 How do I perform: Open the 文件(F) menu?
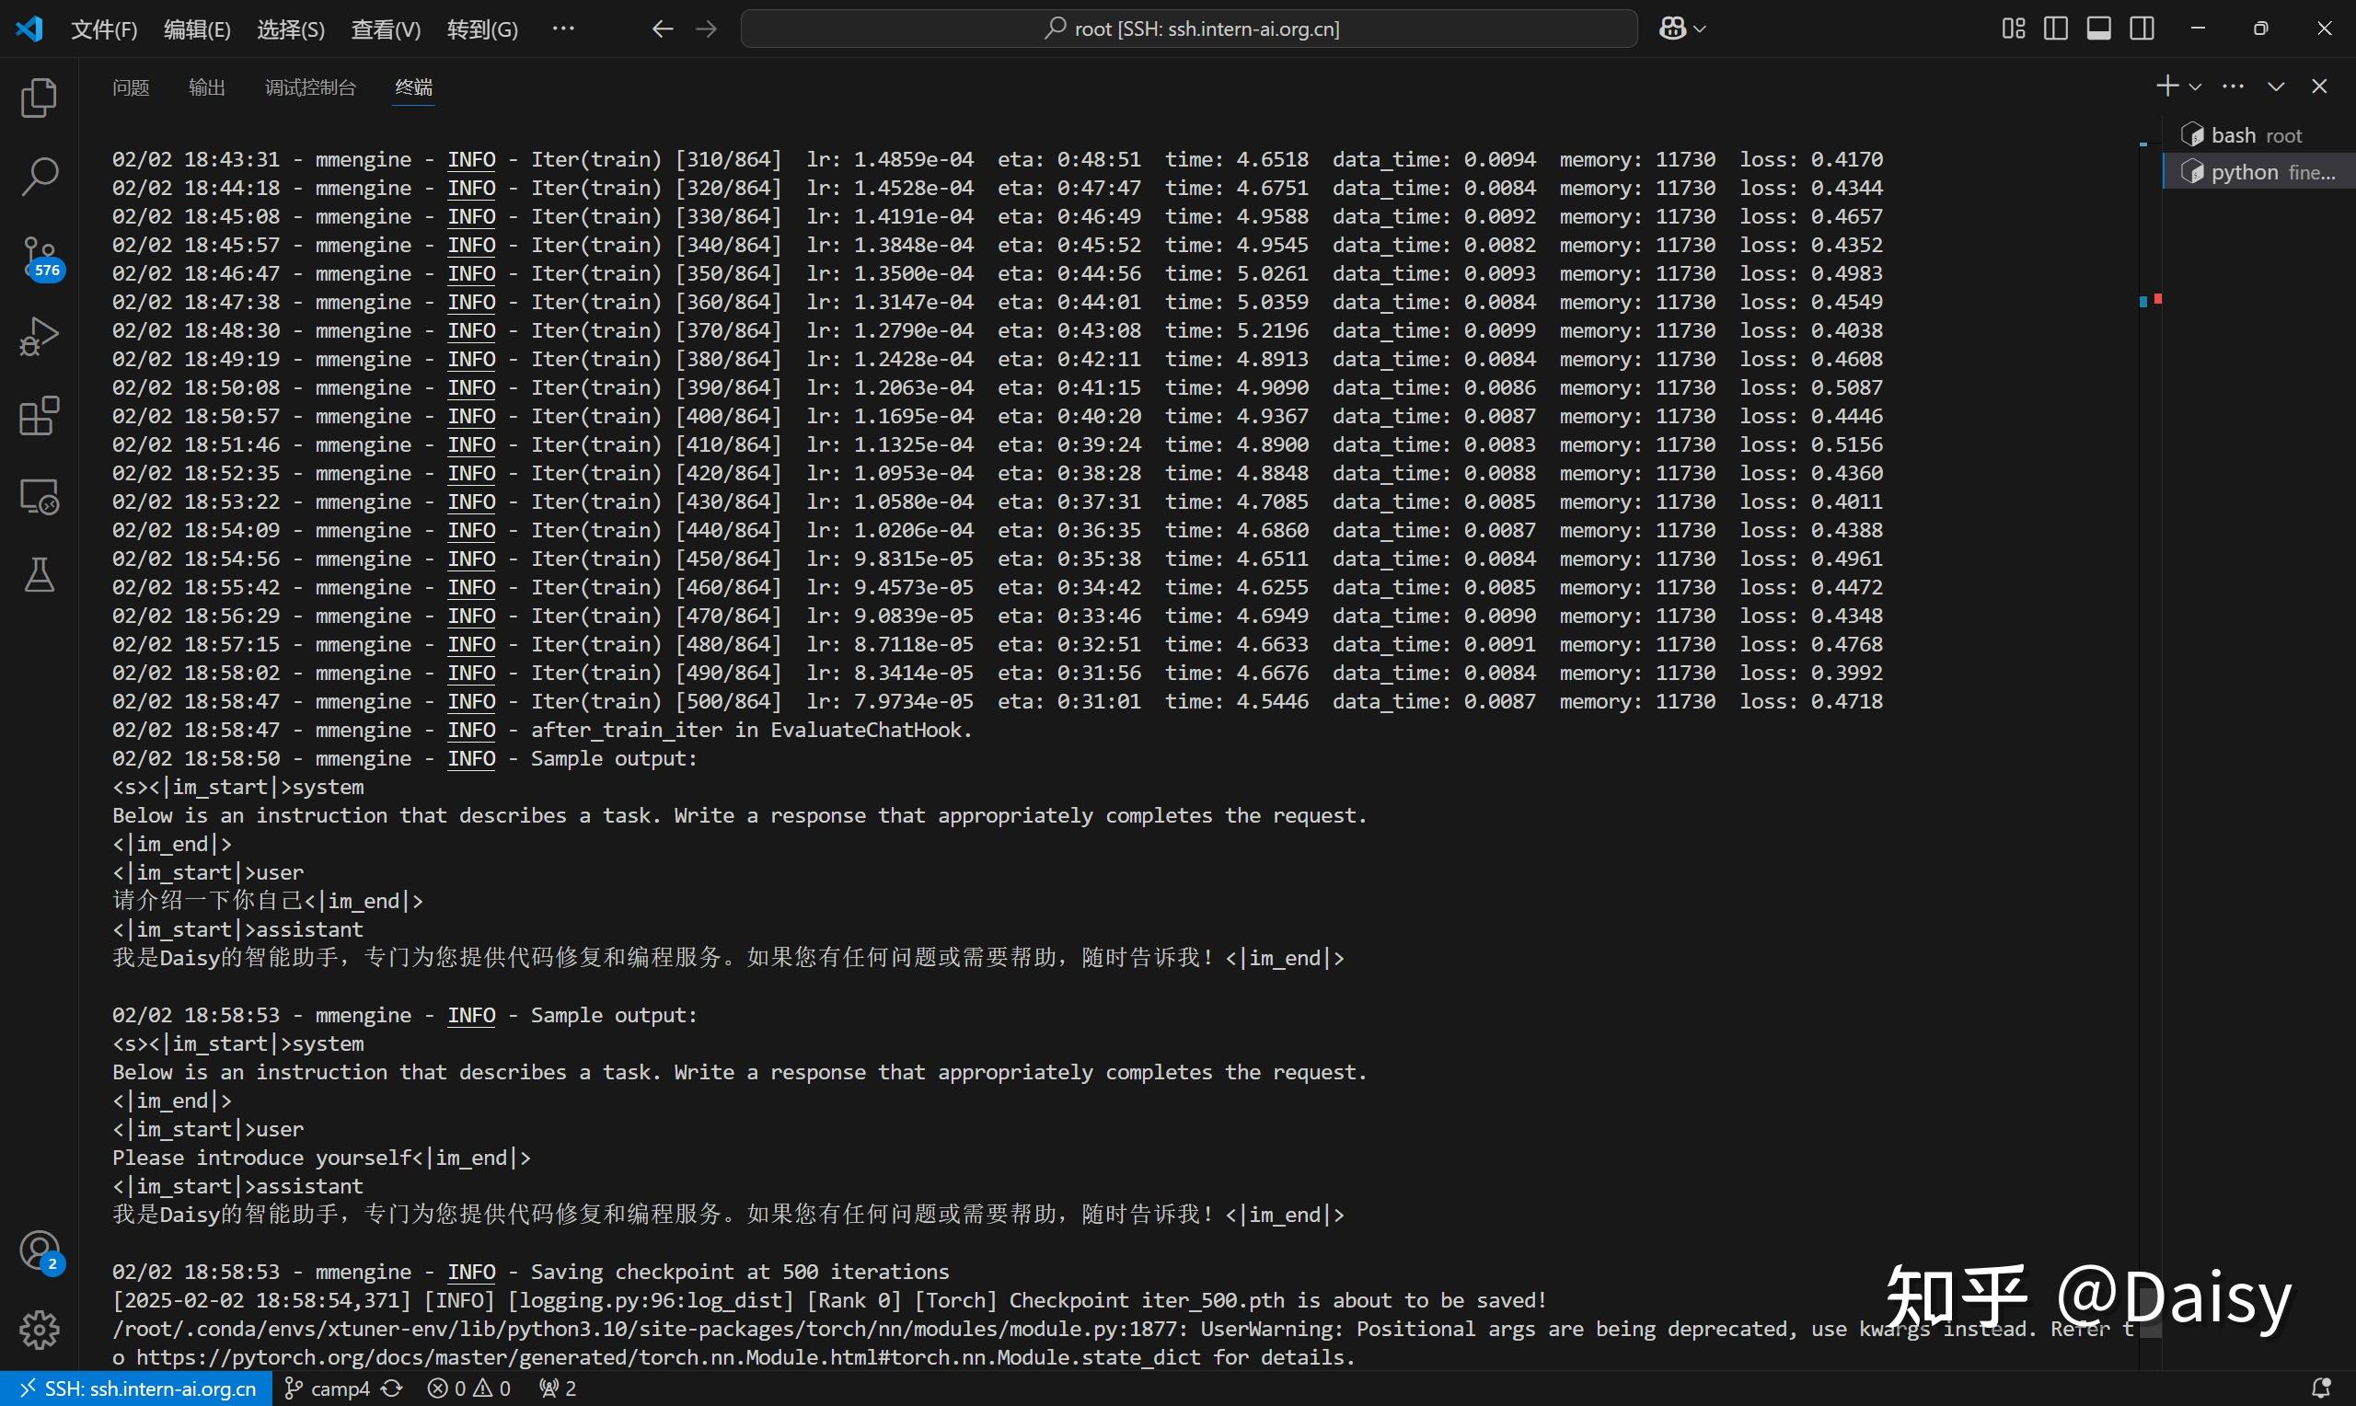104,29
